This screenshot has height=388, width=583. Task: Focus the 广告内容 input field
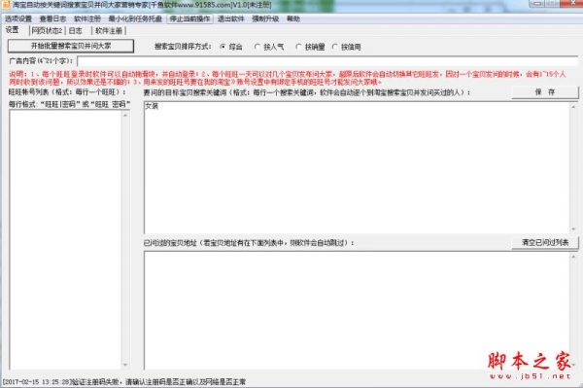click(x=327, y=61)
